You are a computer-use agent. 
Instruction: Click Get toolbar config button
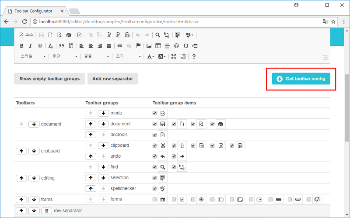pos(301,79)
